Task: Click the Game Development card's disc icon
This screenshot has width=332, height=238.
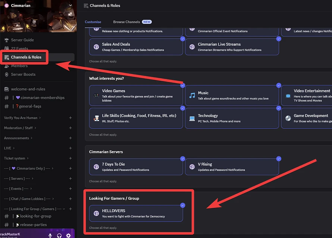Action: (288, 118)
